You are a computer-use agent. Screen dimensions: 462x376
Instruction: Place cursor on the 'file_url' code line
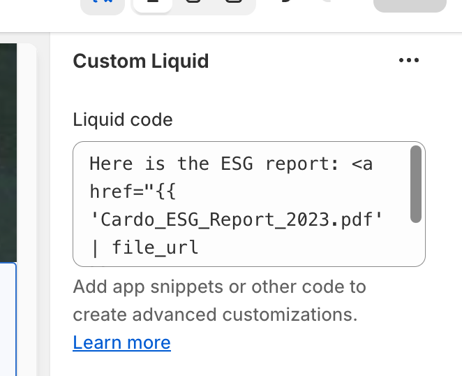155,246
